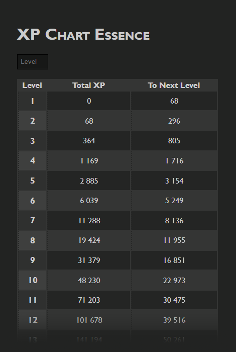Select the level 10 row cell
This screenshot has height=352, width=236.
(33, 280)
